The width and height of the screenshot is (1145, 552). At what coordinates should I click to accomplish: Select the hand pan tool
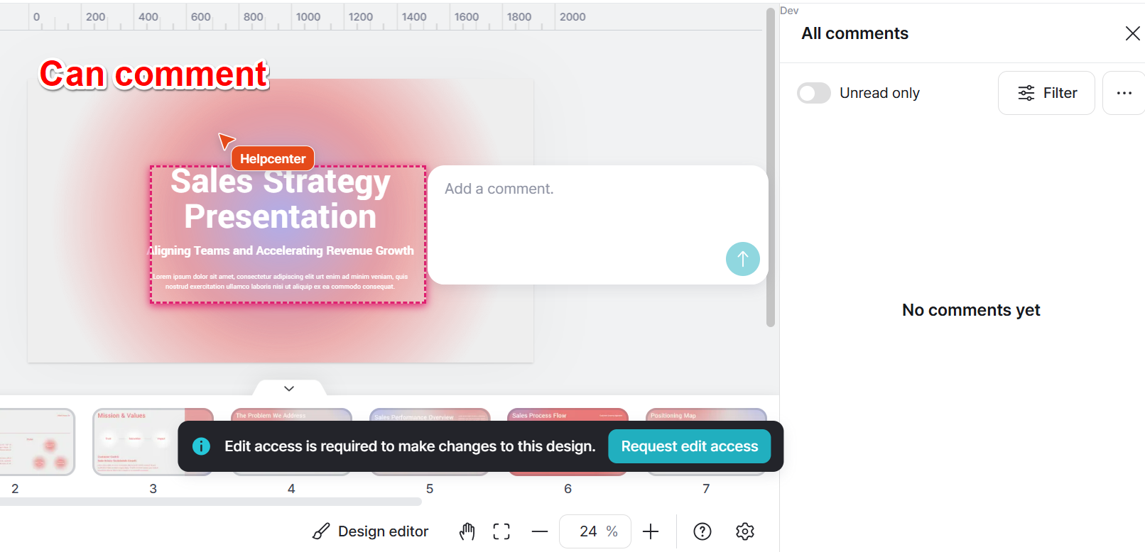pos(467,531)
